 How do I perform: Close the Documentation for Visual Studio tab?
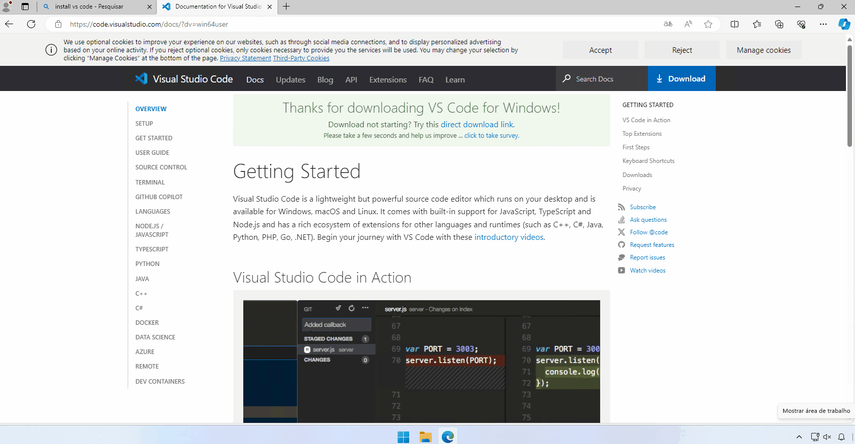pos(269,7)
